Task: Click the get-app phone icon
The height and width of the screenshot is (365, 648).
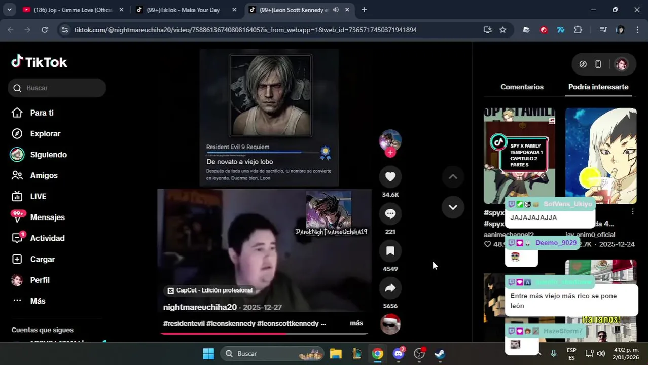Action: (598, 64)
